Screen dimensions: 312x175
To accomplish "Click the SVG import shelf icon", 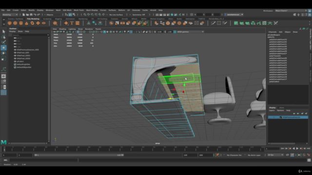I will coord(78,23).
